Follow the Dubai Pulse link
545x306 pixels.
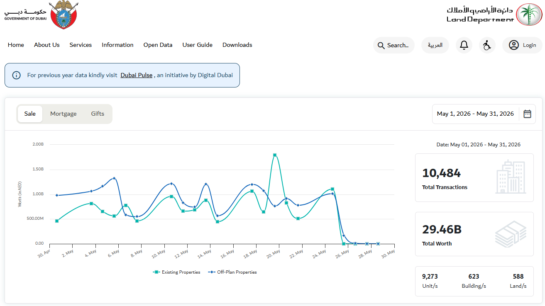pos(137,75)
